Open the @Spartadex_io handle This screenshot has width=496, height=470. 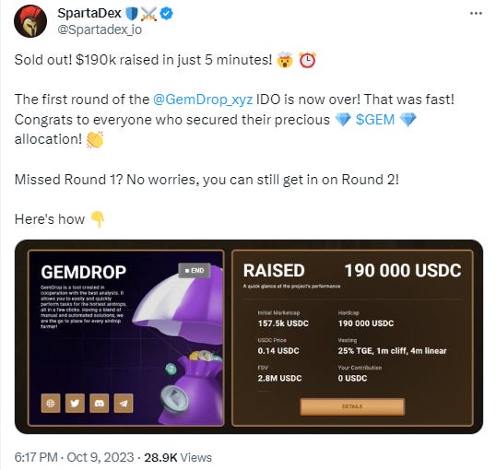(100, 29)
